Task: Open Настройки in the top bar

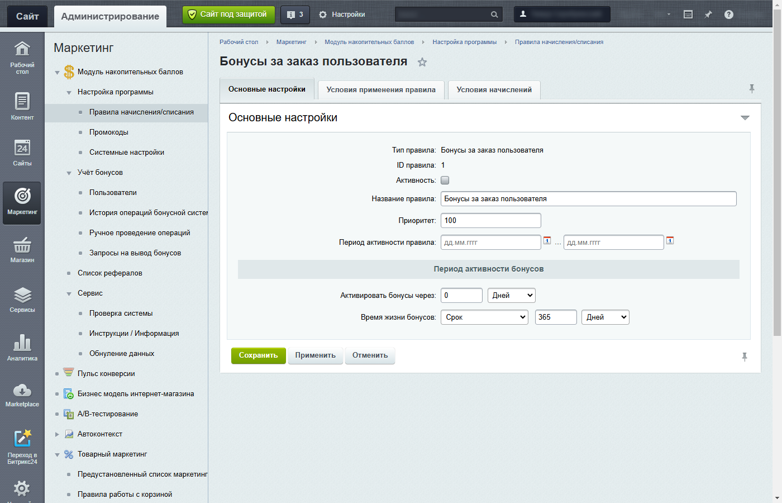Action: click(x=342, y=15)
